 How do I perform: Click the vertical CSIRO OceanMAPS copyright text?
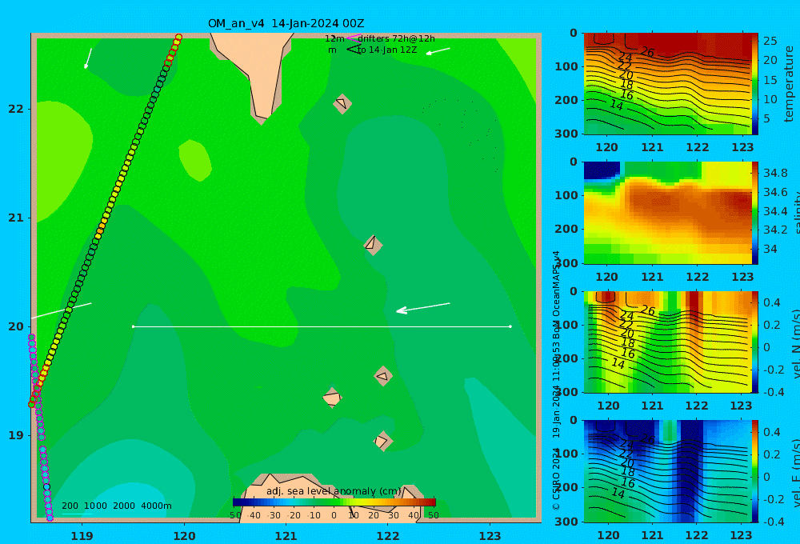pos(557,380)
